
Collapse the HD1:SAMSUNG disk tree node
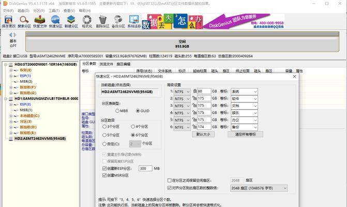click(x=6, y=99)
